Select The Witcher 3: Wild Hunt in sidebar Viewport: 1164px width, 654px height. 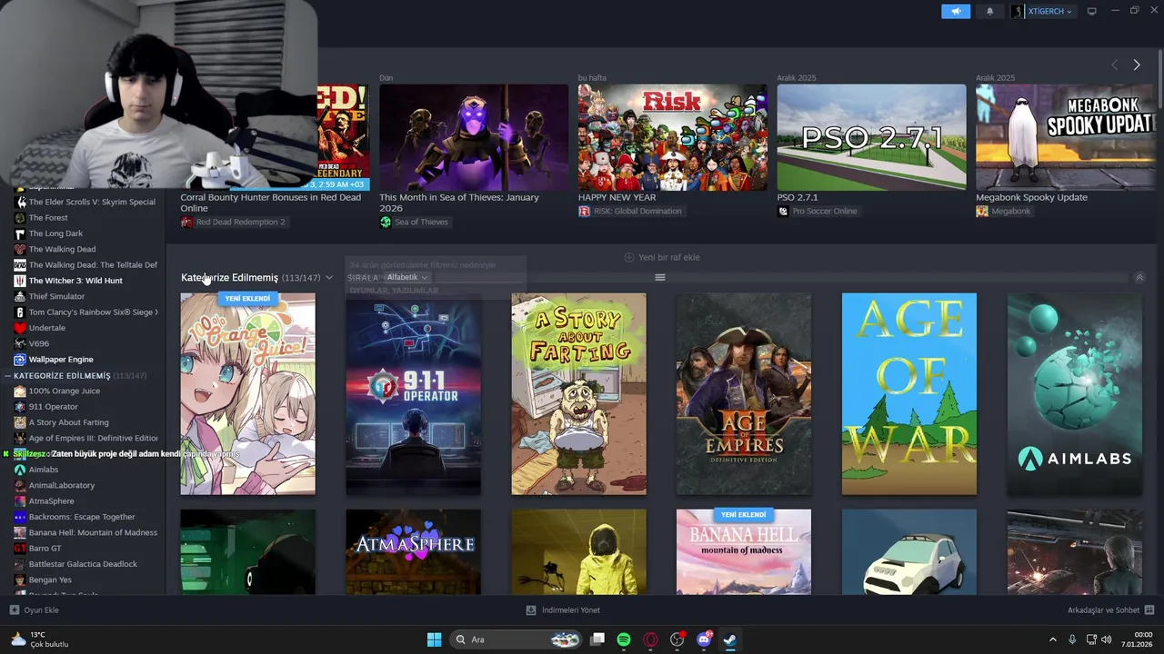click(75, 281)
